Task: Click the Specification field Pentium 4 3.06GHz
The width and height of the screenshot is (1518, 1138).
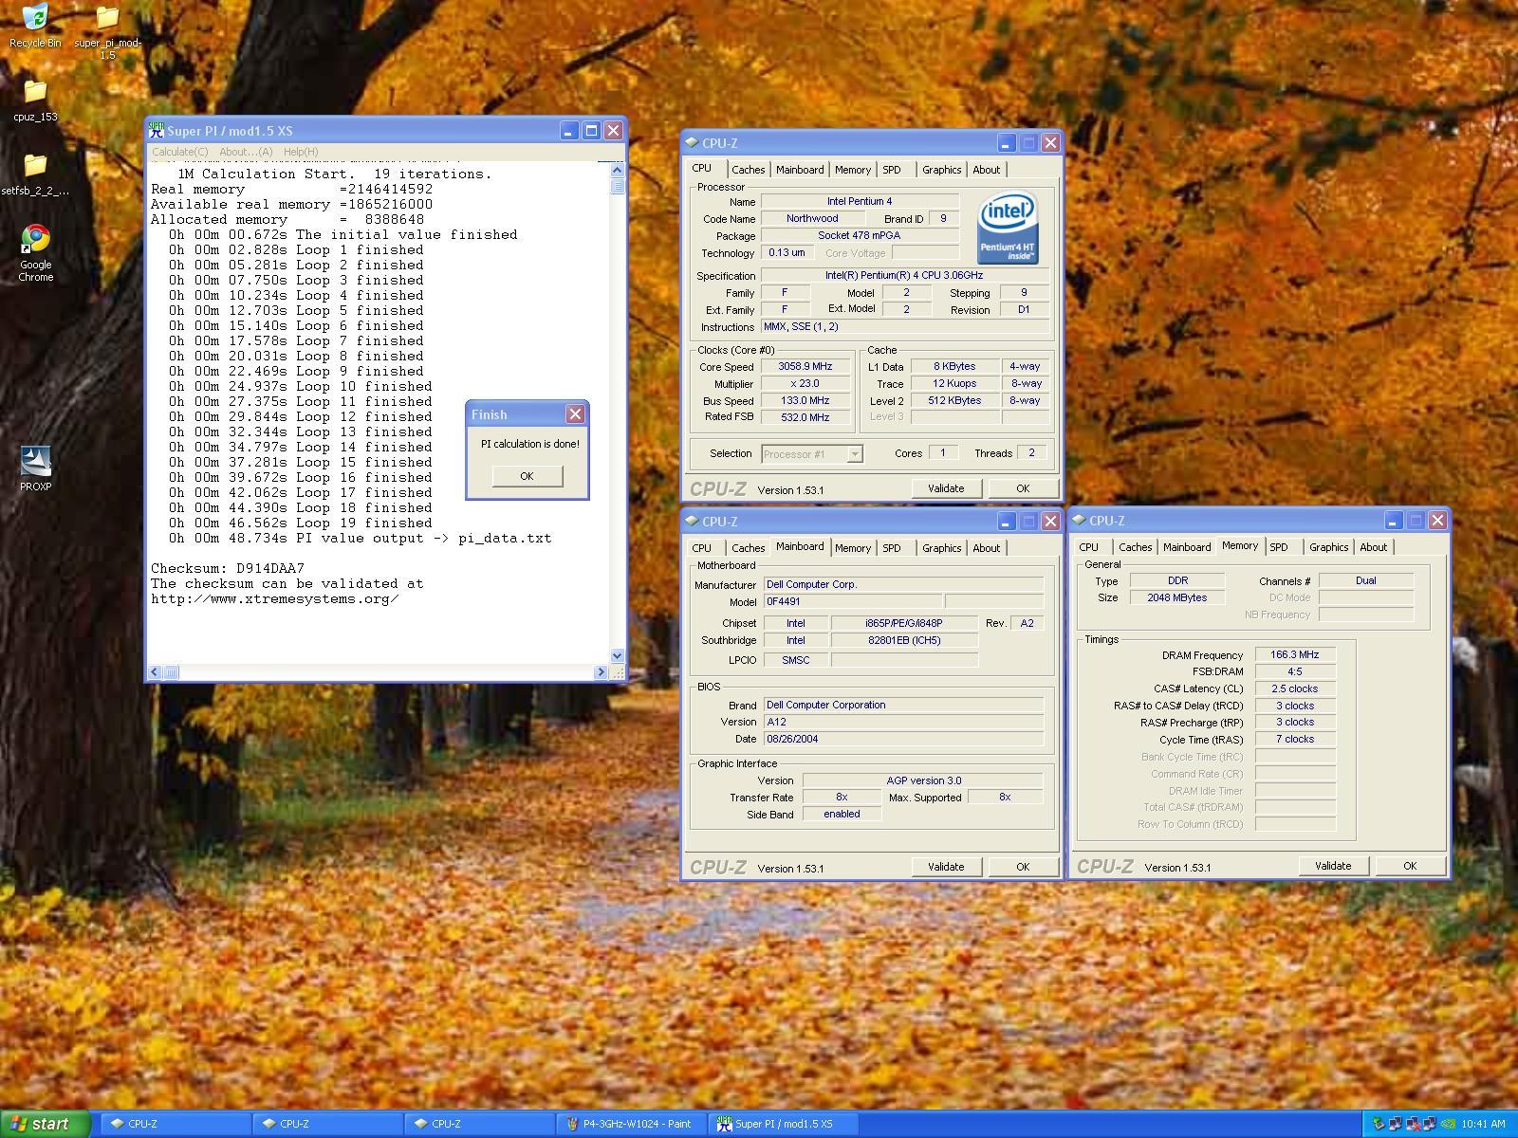Action: 904,276
